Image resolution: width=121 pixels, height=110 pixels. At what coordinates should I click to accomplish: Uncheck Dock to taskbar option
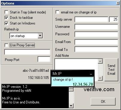click(7, 18)
